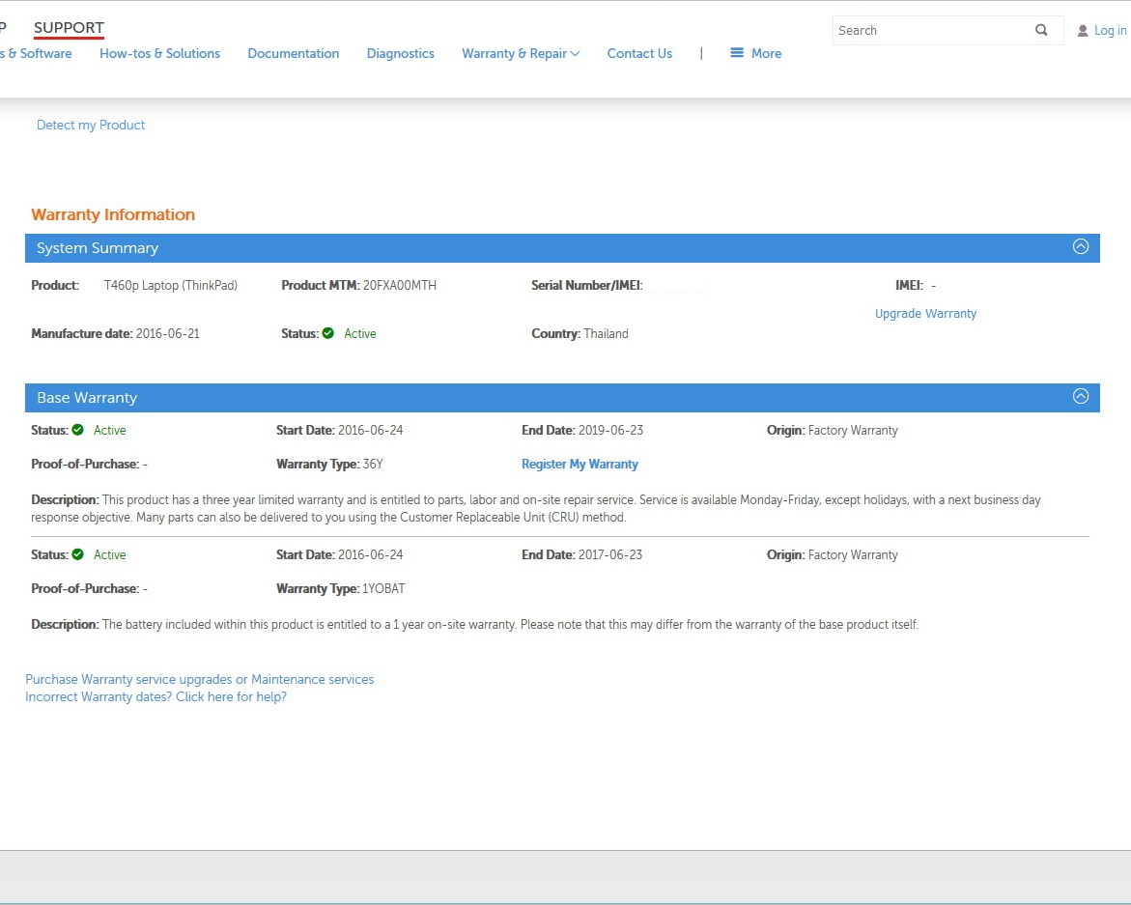The image size is (1131, 905).
Task: Click T460p Laptop (ThinkPad) product name
Action: [170, 285]
